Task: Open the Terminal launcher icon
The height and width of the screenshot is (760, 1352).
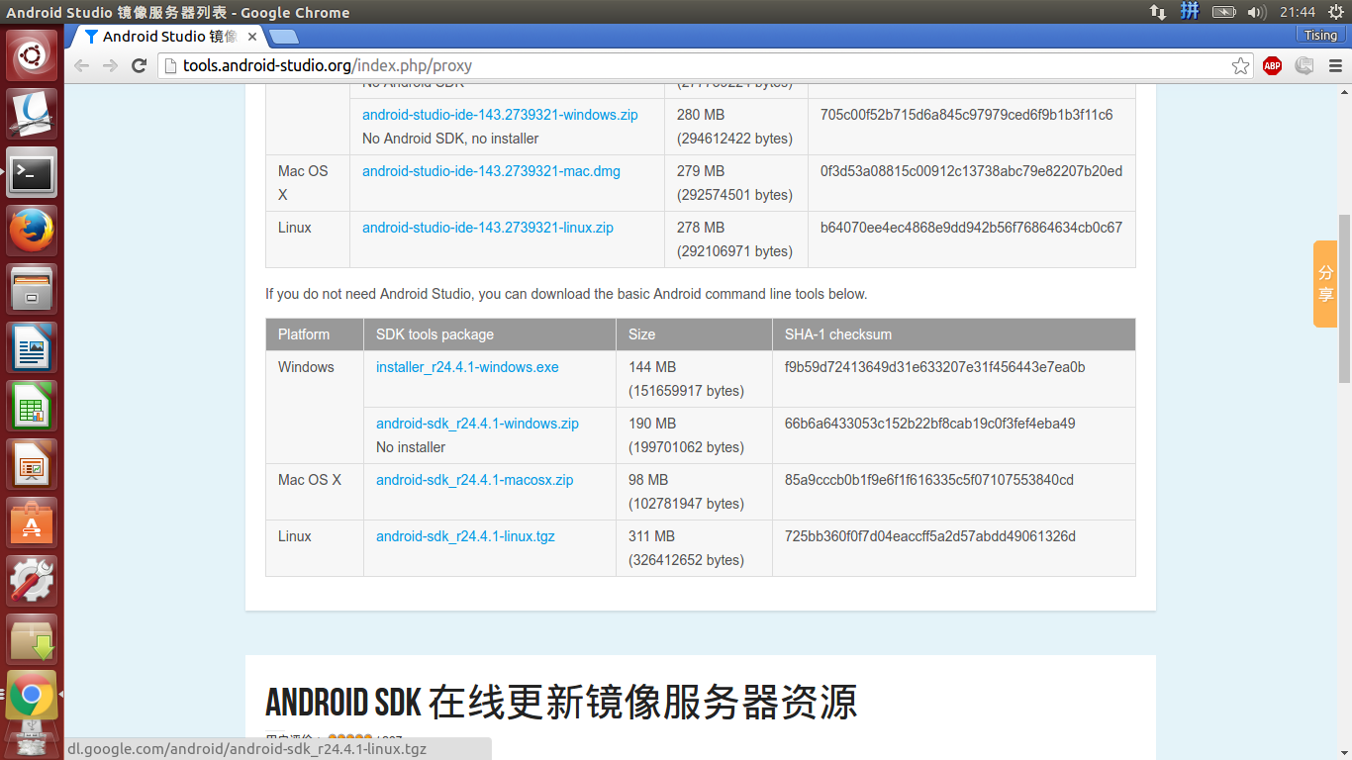Action: point(33,172)
